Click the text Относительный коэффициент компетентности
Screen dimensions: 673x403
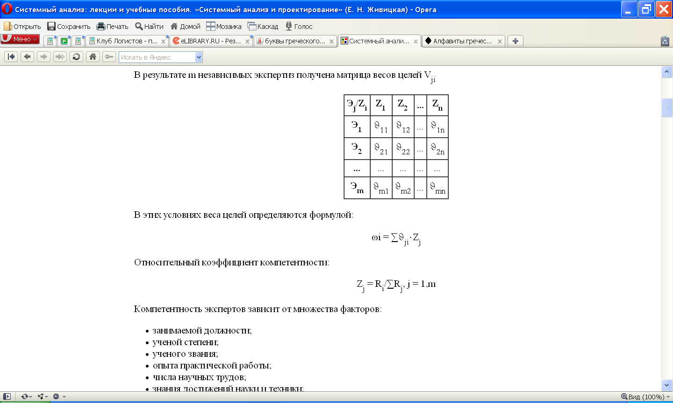tap(232, 263)
